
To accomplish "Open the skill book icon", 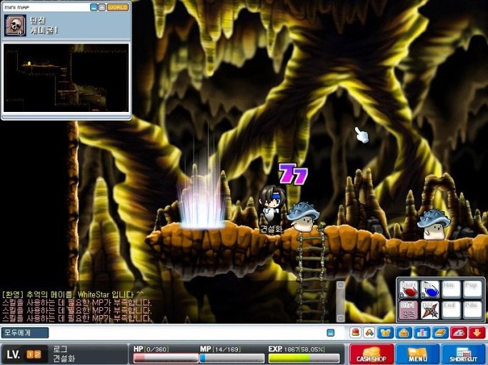I will coord(440,333).
